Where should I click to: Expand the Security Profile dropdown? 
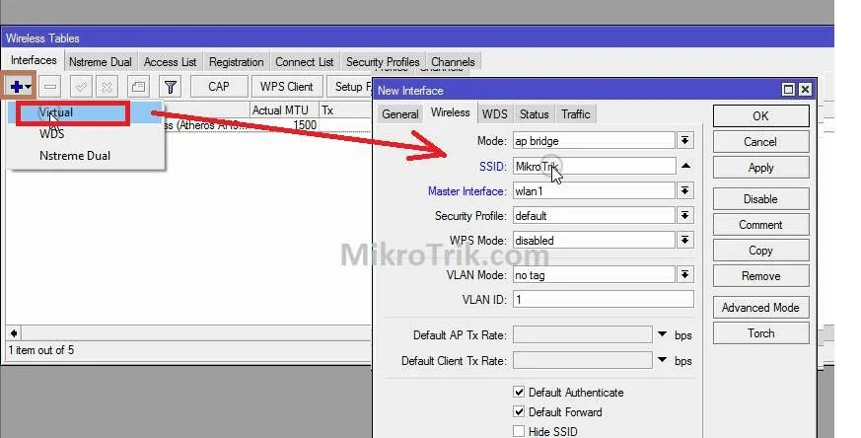685,215
